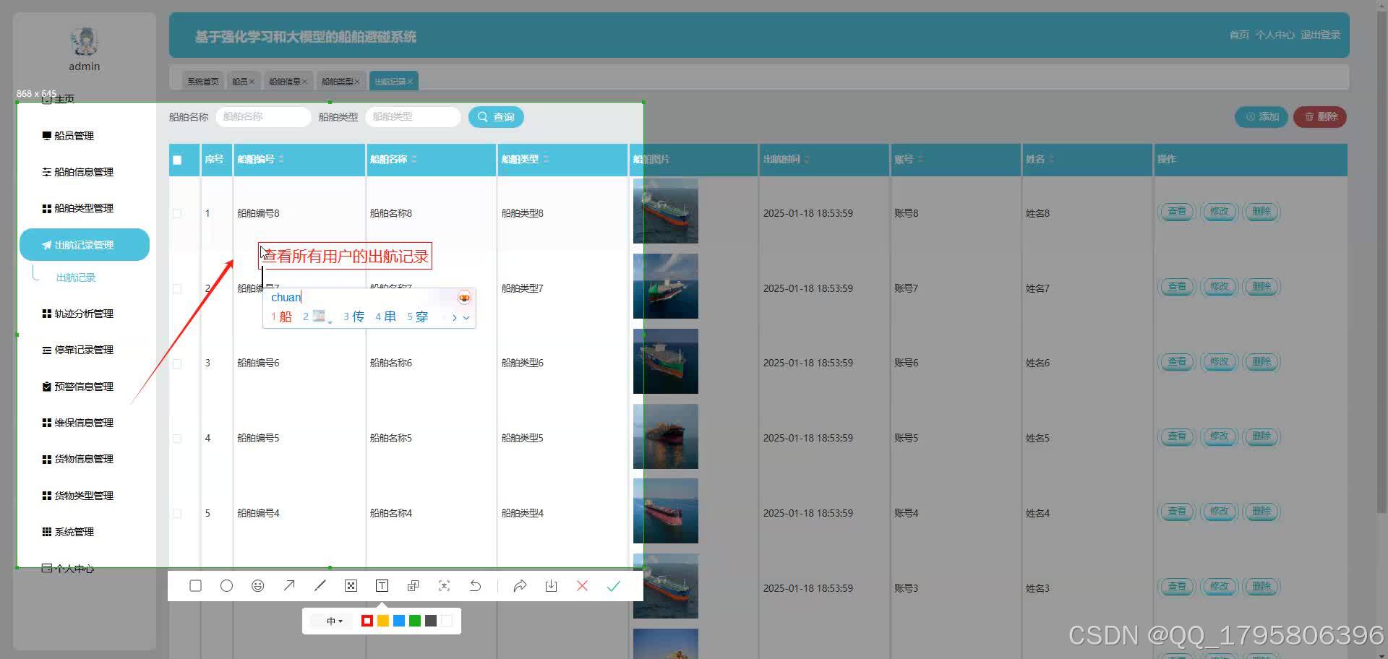Open the emoji sticker tool

point(257,586)
